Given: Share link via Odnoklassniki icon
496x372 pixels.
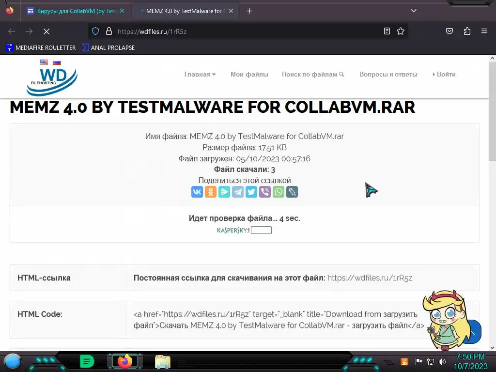Looking at the screenshot, I should [x=210, y=192].
